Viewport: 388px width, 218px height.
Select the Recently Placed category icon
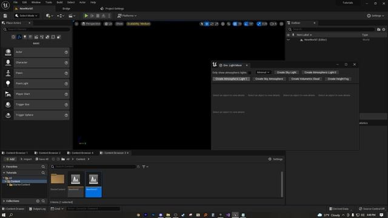[x=13, y=37]
